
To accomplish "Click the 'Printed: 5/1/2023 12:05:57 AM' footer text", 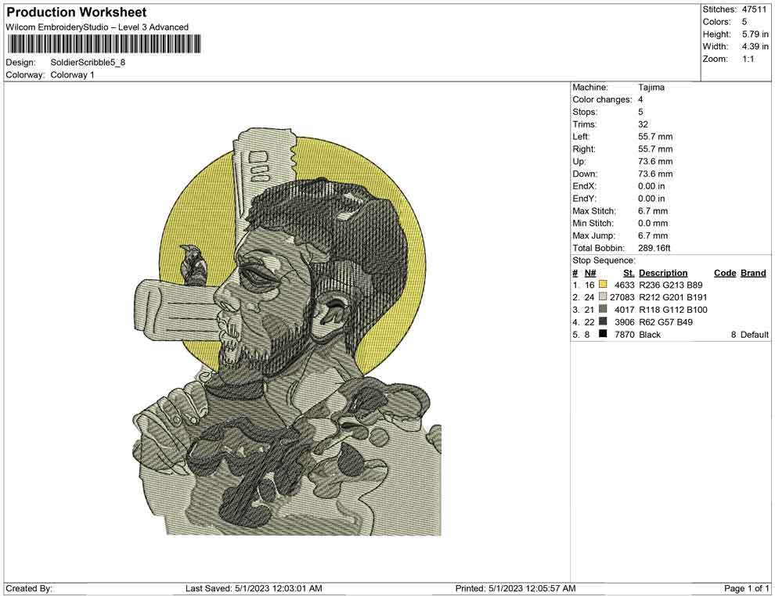I will click(515, 588).
